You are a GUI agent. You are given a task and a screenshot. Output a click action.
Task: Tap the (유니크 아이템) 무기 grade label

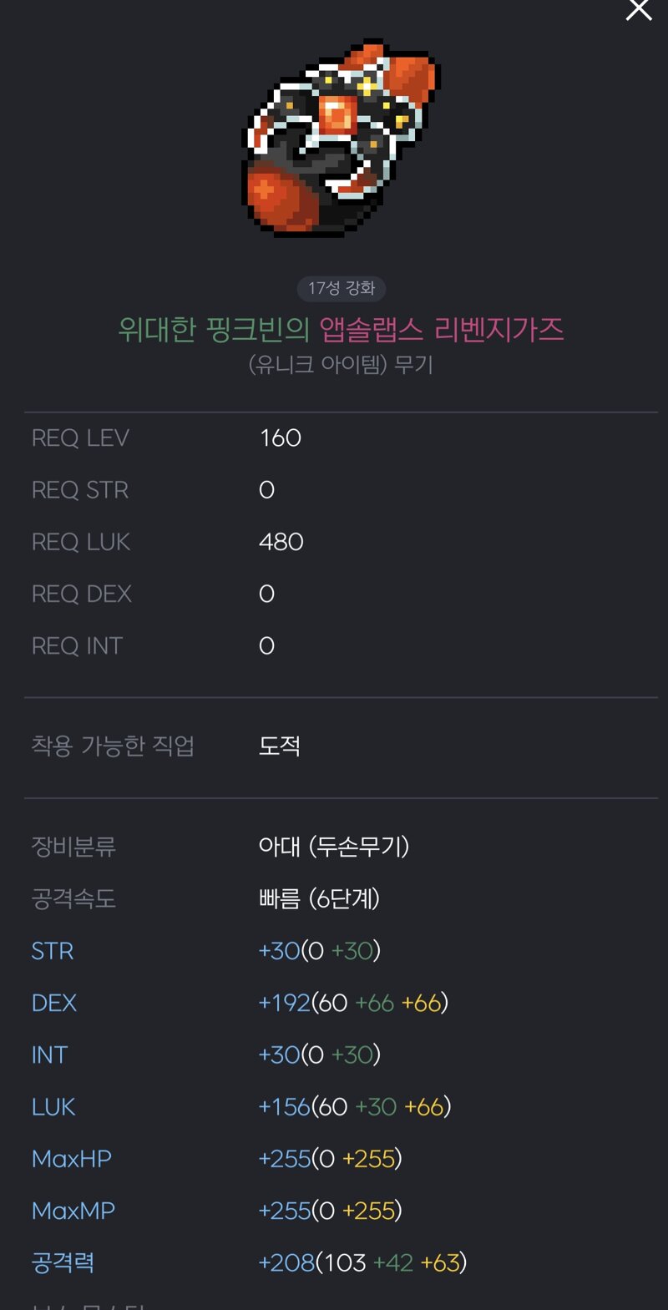[341, 365]
